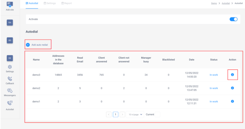The height and width of the screenshot is (129, 245).
Task: Click the Demo breadcrumb link
Action: click(214, 3)
